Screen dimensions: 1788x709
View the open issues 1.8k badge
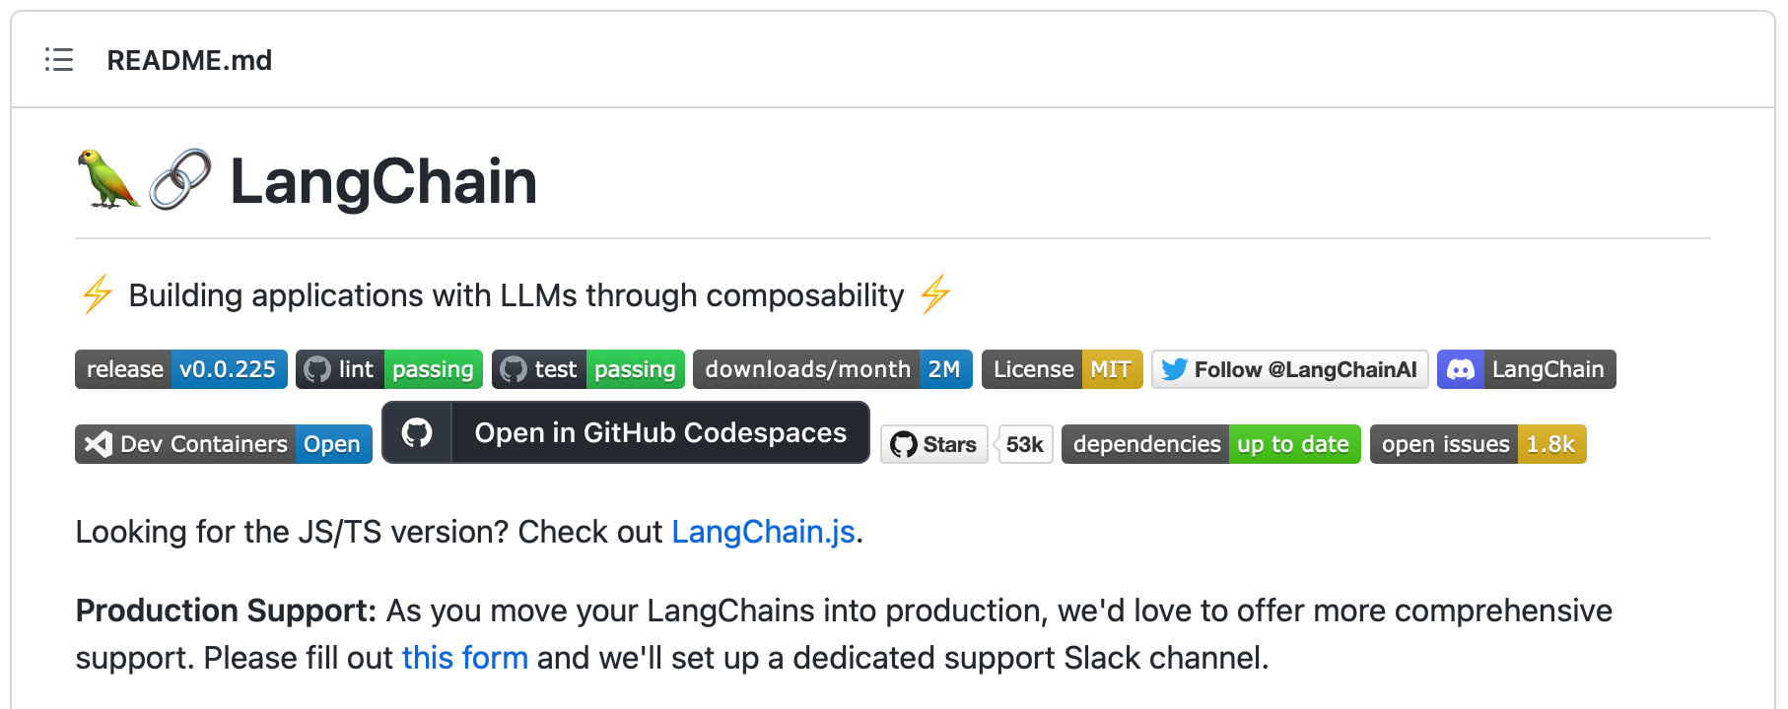point(1478,444)
